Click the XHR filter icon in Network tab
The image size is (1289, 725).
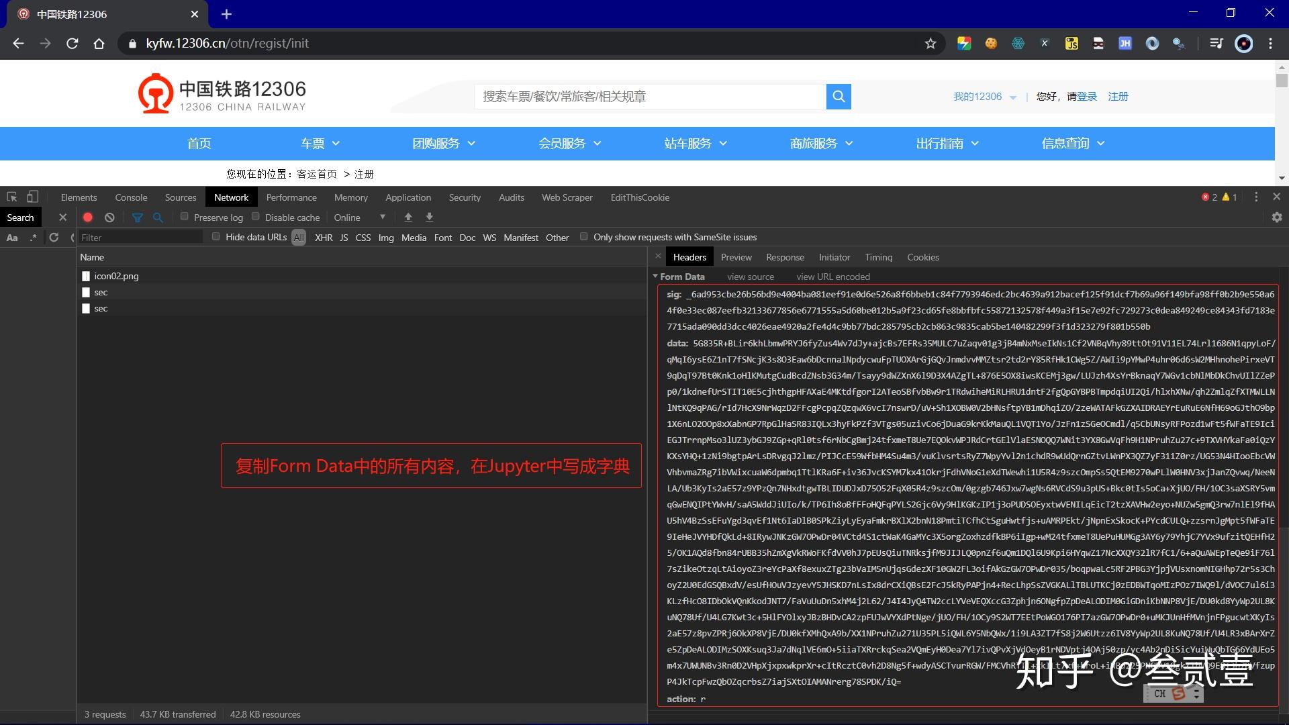coord(325,236)
